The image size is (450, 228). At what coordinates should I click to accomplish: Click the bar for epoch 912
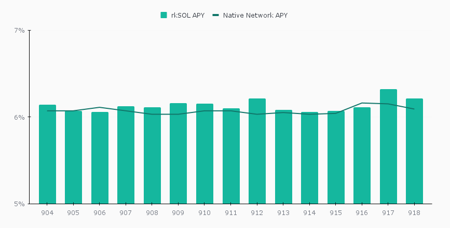pos(257,151)
